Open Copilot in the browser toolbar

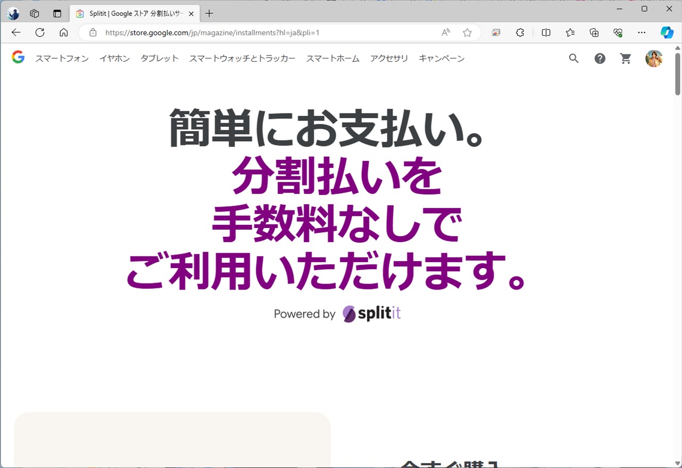667,33
